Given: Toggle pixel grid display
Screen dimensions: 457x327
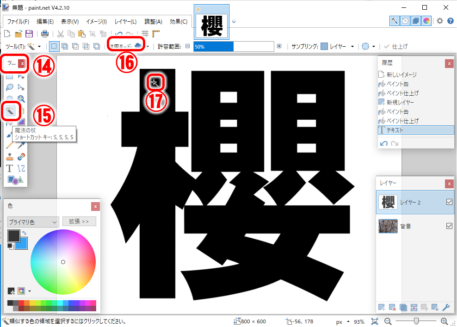Looking at the screenshot, I should click(x=145, y=34).
